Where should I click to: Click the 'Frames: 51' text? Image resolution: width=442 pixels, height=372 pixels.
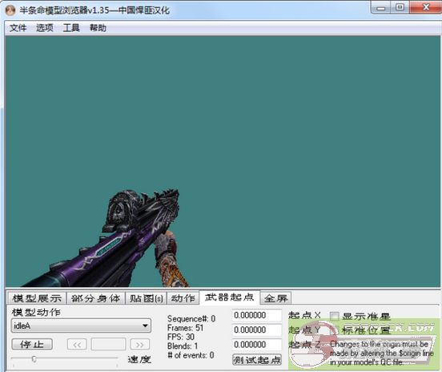(x=185, y=328)
